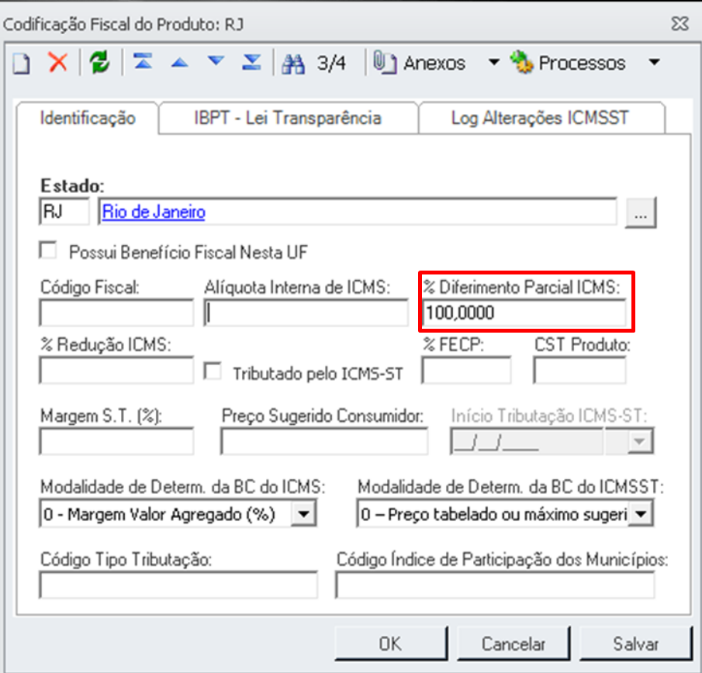Click the red X delete icon
The image size is (702, 673).
pos(57,62)
